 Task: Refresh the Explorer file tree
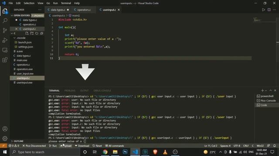37,33
